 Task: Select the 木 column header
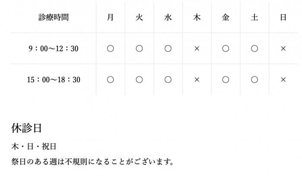pyautogui.click(x=197, y=17)
